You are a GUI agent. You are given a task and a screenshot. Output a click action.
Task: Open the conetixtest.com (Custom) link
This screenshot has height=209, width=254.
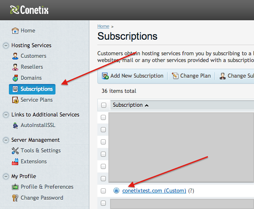[x=154, y=191]
